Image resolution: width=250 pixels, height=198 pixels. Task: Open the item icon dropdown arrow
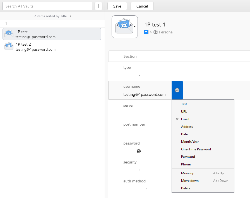135,27
